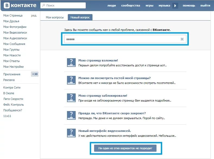
Task: Click question icon beside 'Мою страницу заблокировали!'
Action: 71,98
